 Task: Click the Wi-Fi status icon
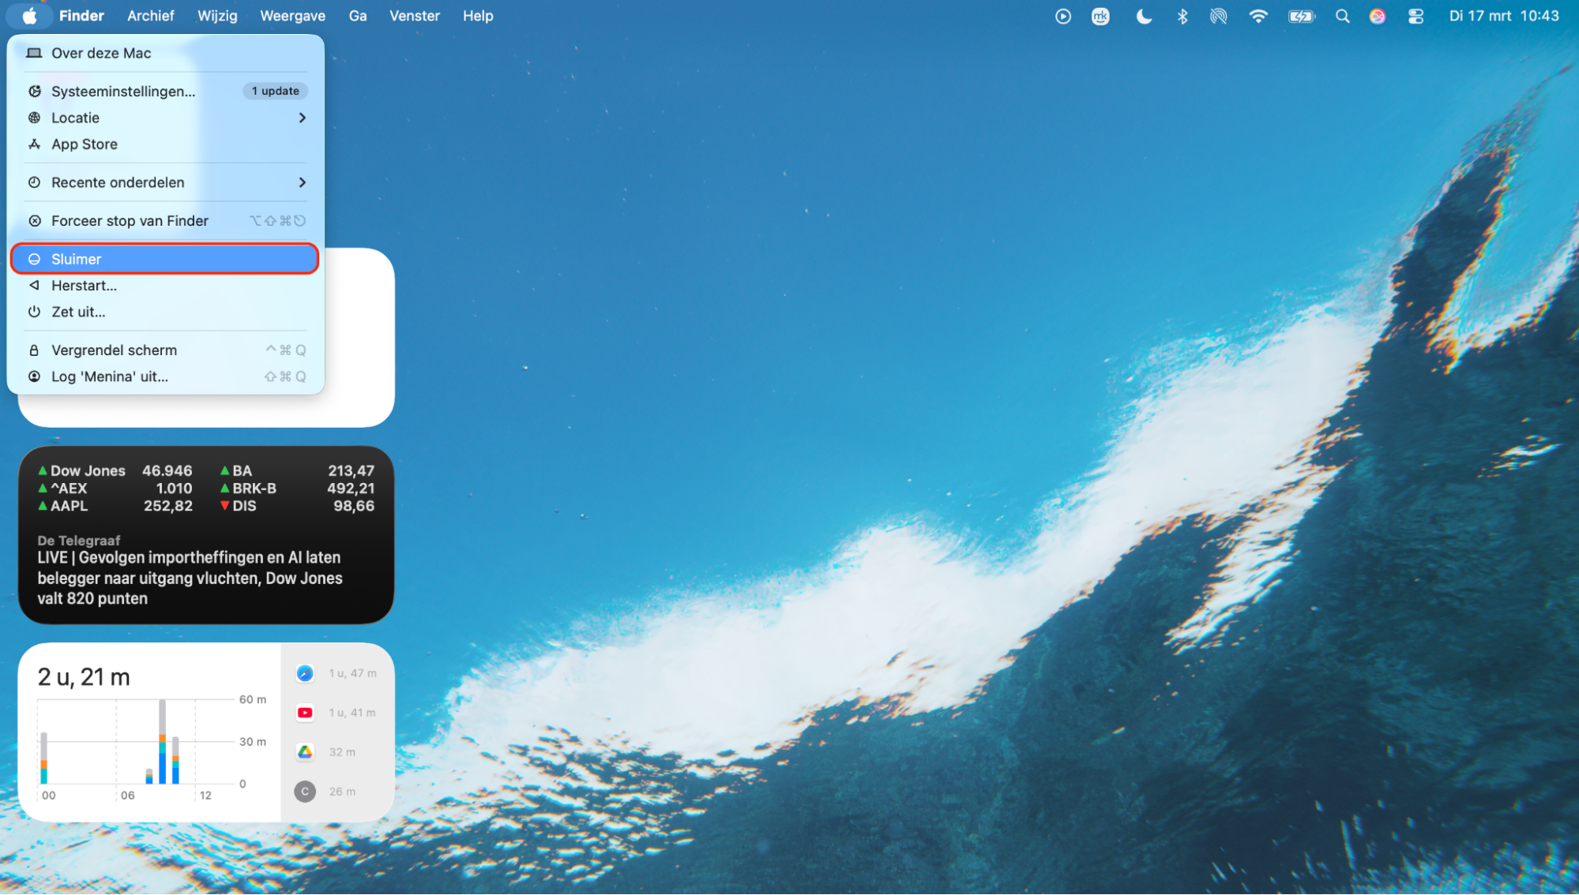[1258, 16]
